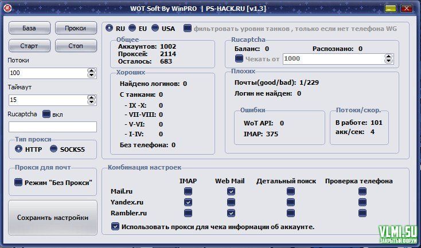Click the empty Rucaptcha key field

[52, 127]
